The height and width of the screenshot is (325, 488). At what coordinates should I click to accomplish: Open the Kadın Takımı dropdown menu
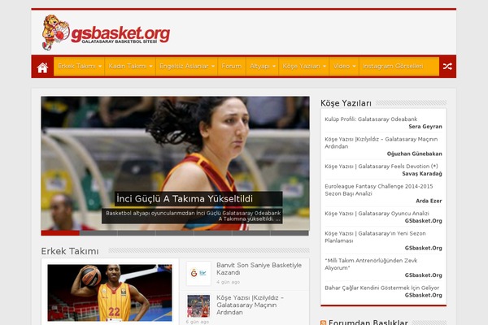click(130, 67)
